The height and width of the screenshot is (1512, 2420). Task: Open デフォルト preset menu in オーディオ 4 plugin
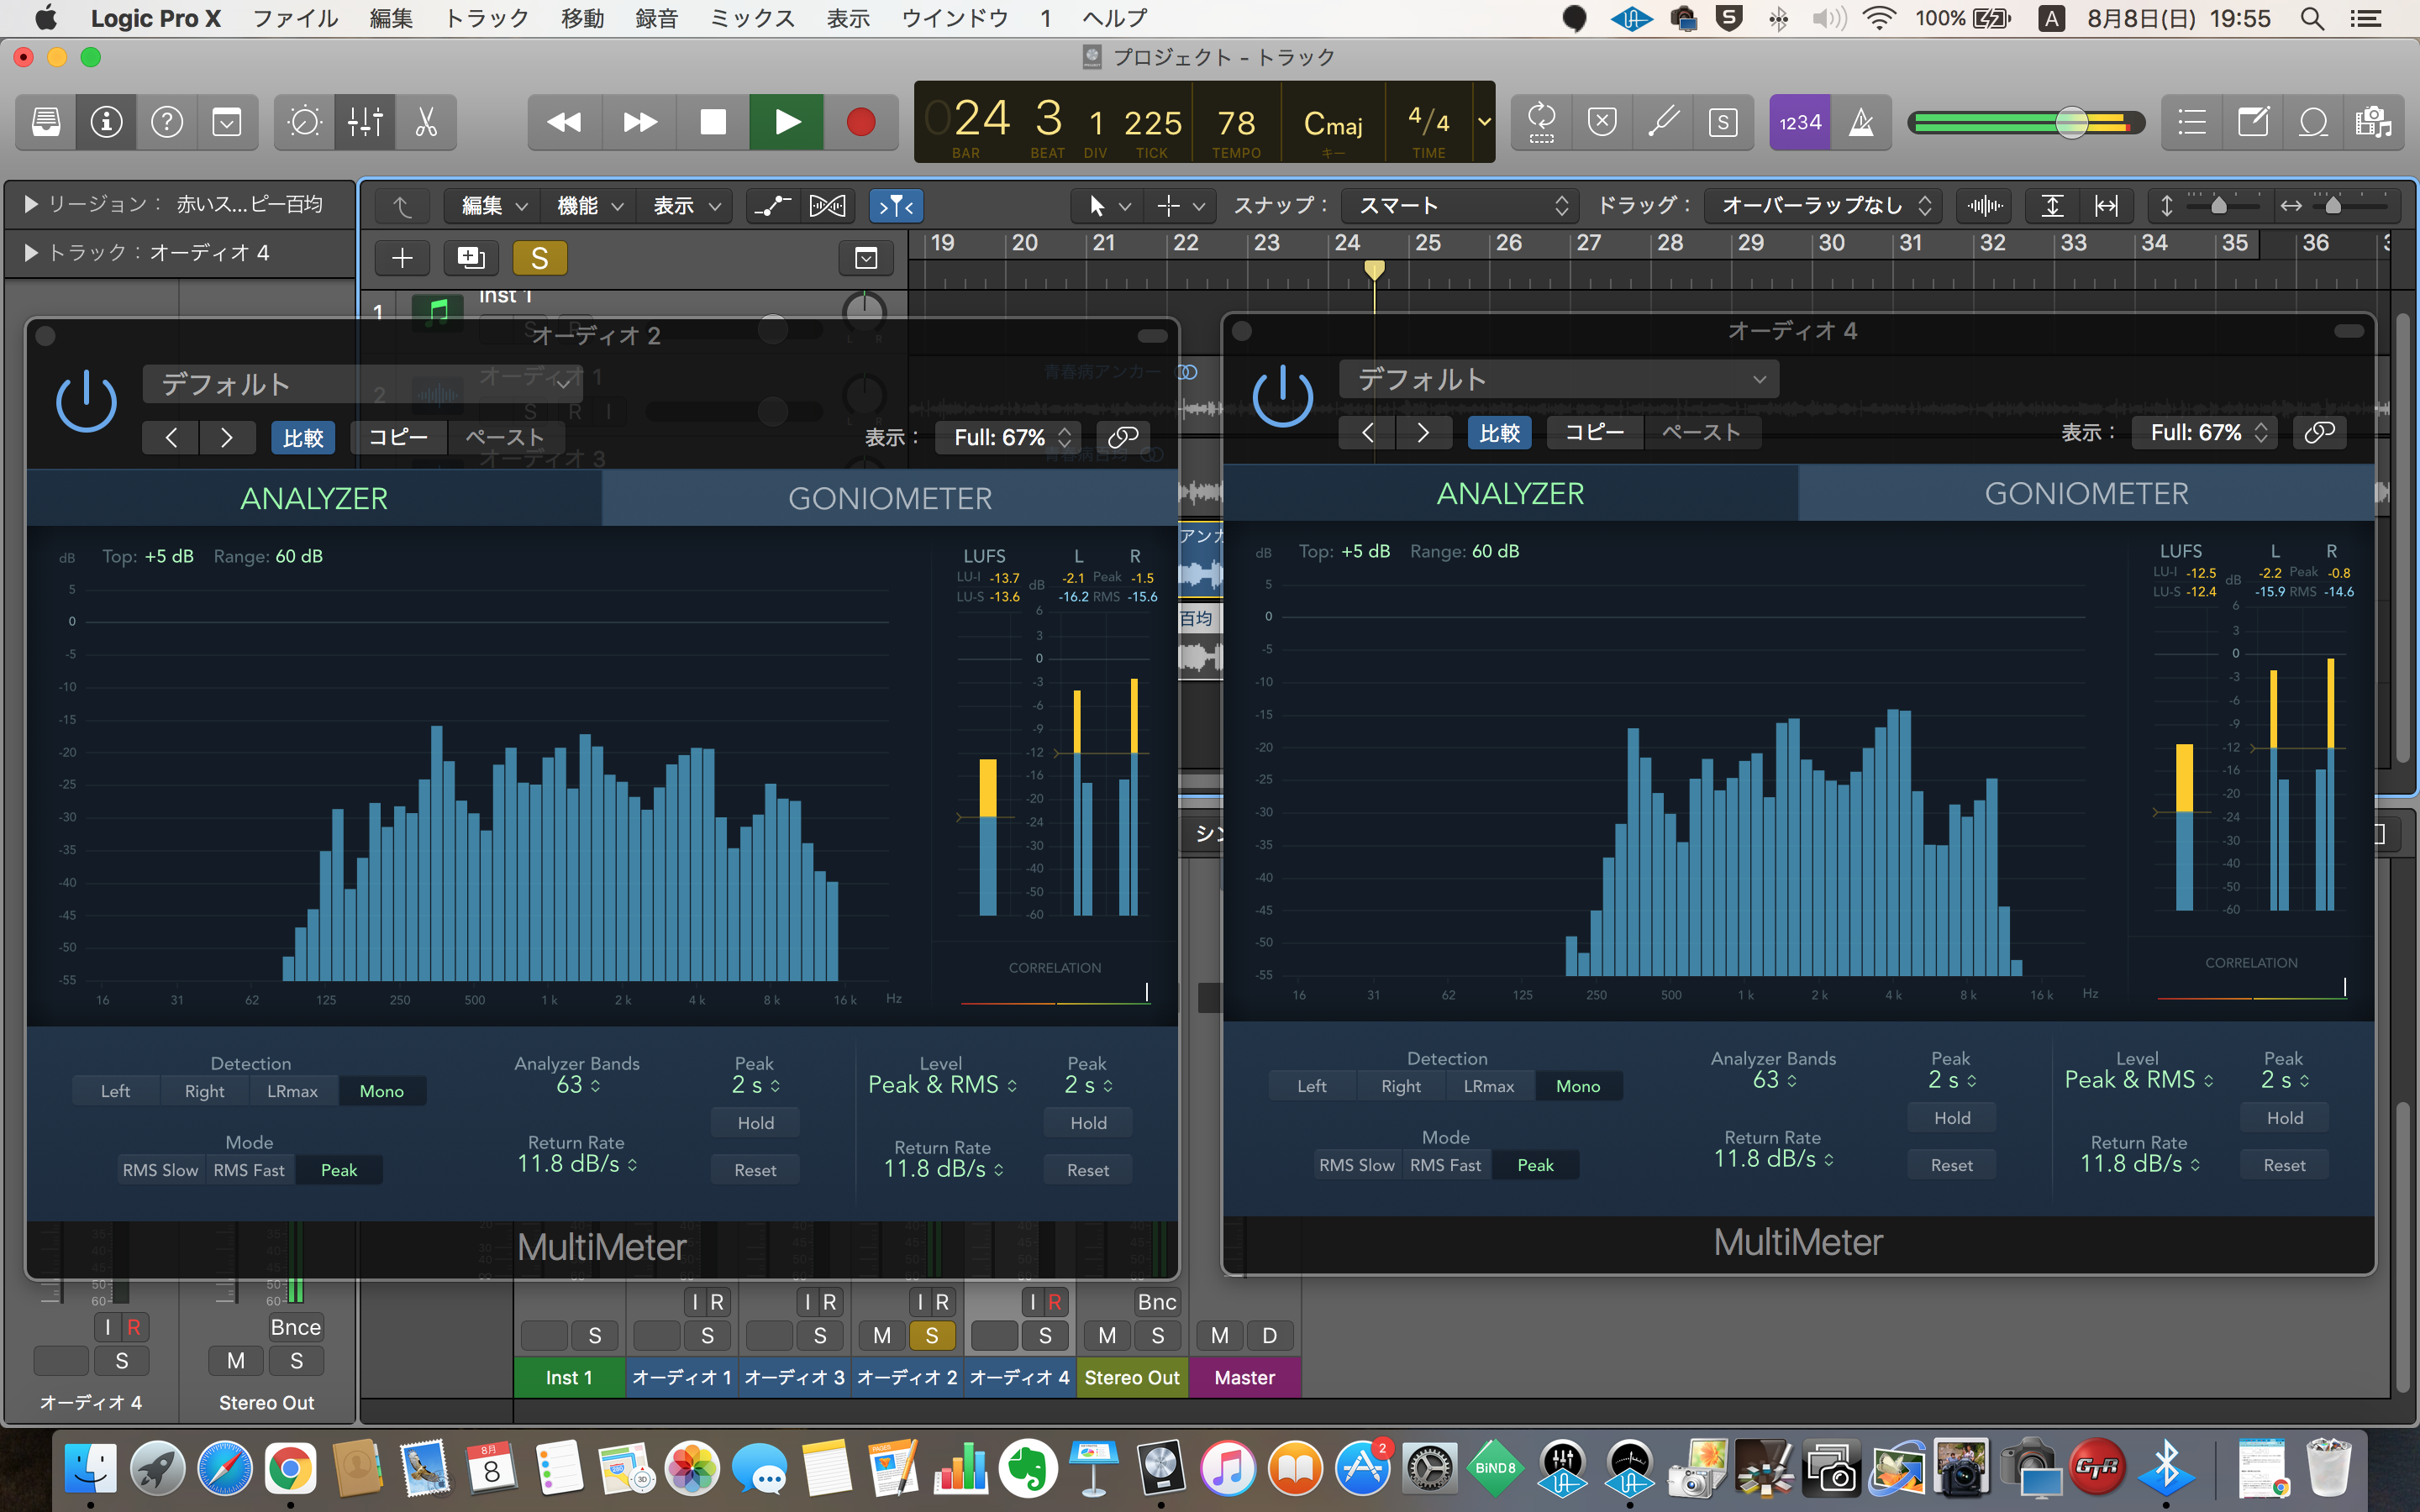[1558, 380]
